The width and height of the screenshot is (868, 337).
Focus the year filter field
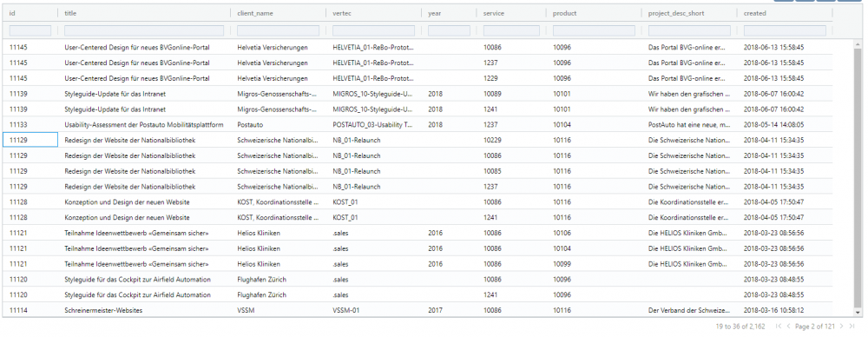(449, 30)
